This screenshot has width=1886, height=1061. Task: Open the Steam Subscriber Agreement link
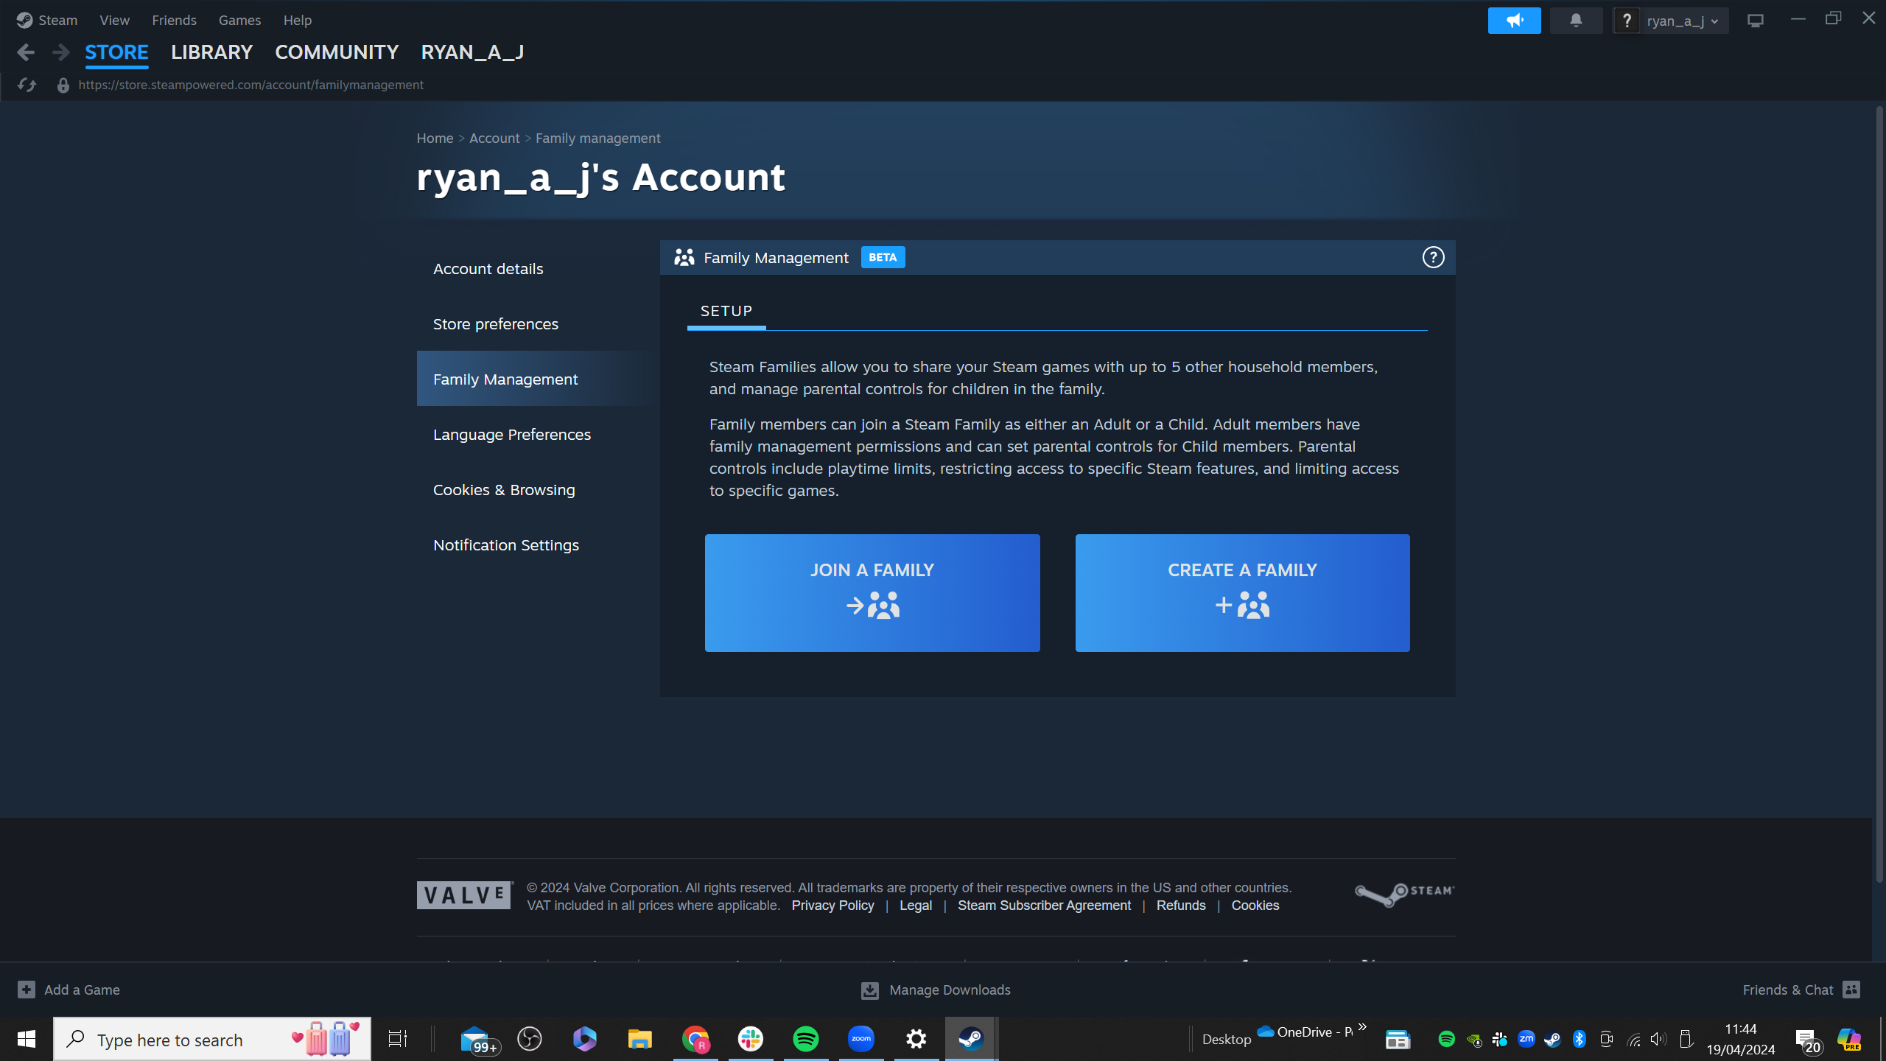tap(1044, 906)
